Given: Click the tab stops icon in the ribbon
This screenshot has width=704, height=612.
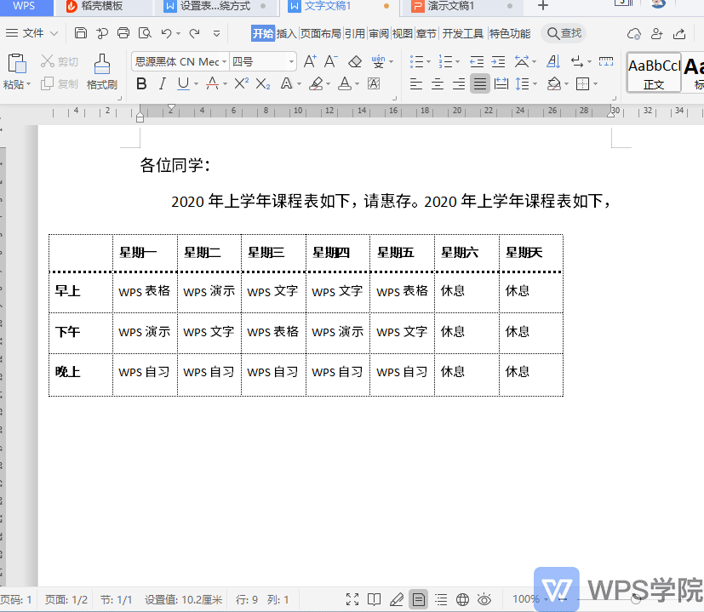Looking at the screenshot, I should point(605,61).
